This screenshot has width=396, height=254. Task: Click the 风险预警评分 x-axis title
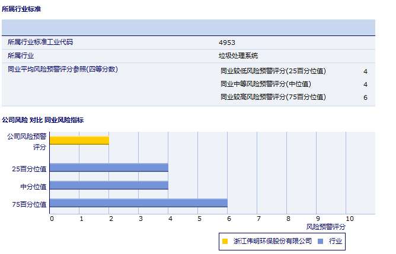(326, 227)
